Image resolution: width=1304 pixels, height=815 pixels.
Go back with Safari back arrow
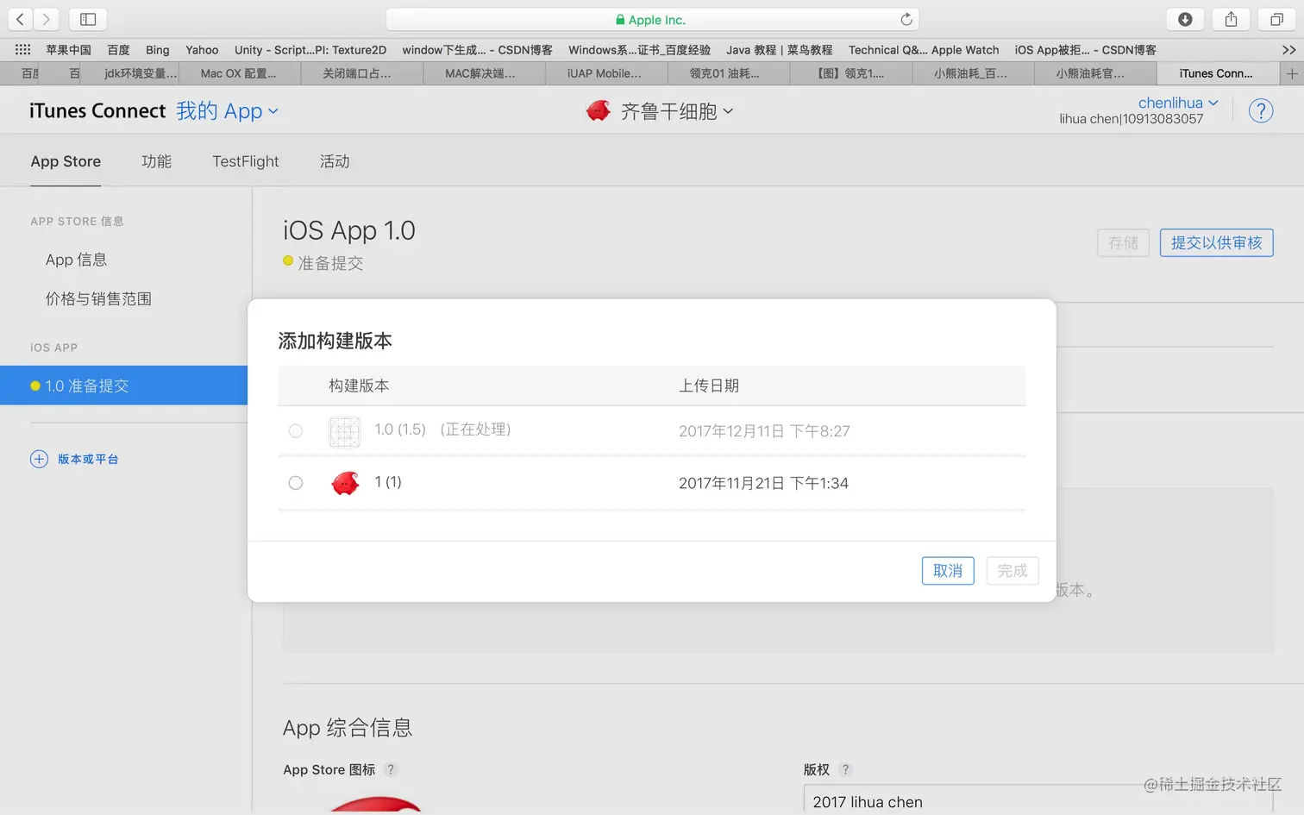point(20,19)
